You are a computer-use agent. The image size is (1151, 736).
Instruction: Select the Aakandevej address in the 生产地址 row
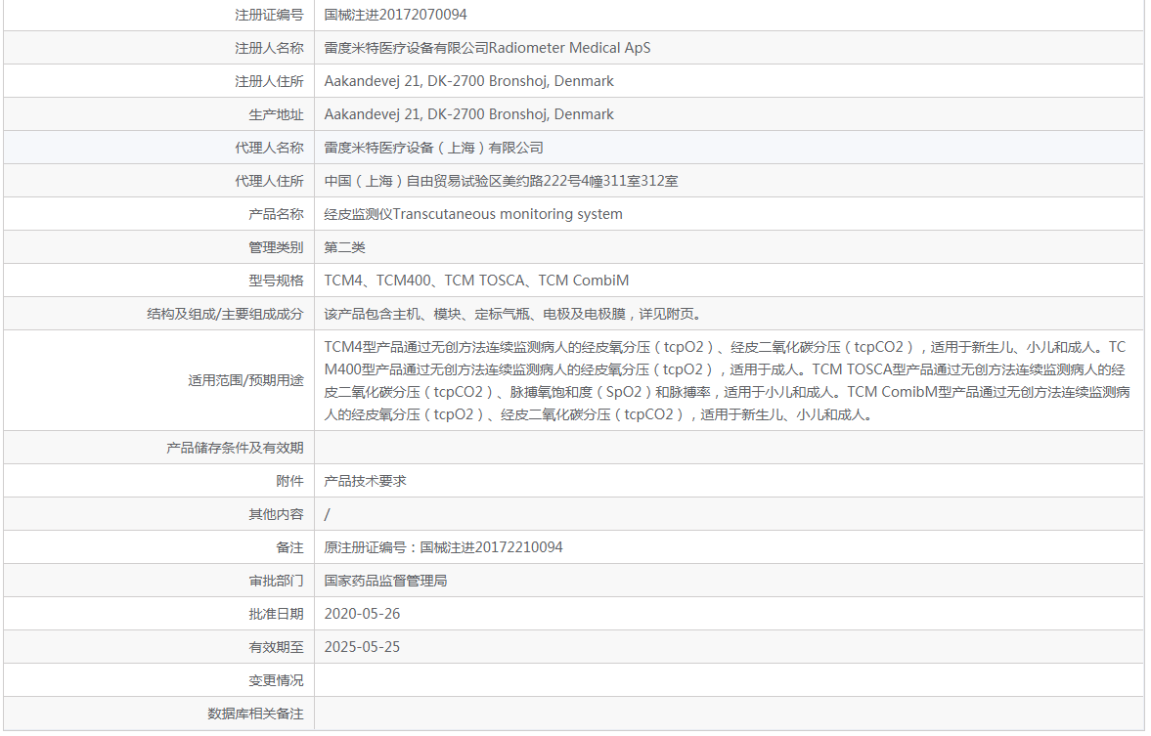(x=469, y=114)
